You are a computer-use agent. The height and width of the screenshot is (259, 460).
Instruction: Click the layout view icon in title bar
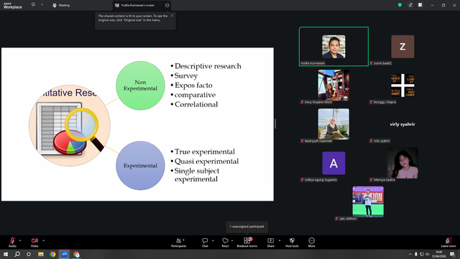(x=420, y=5)
